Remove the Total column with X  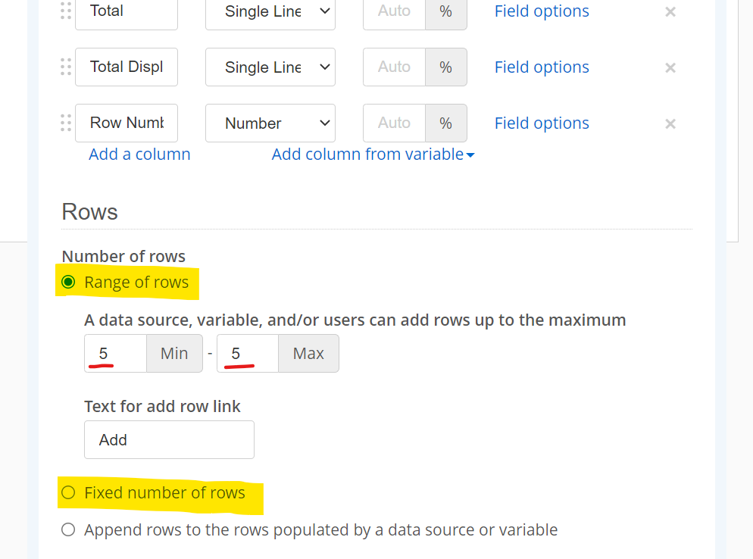[x=670, y=11]
